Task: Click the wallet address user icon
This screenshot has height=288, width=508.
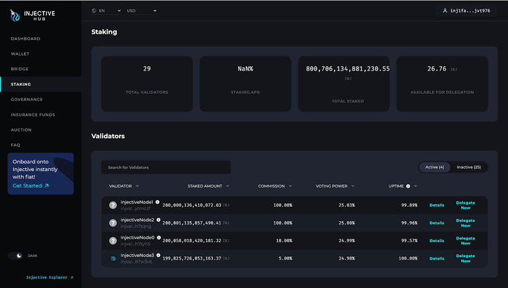Action: [x=445, y=11]
